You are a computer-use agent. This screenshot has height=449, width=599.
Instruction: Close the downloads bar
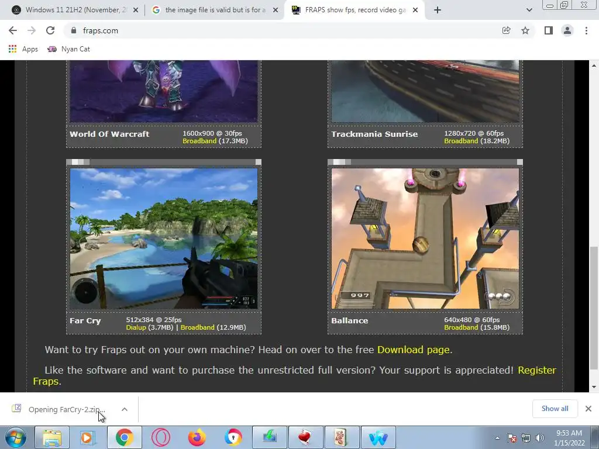coord(588,409)
